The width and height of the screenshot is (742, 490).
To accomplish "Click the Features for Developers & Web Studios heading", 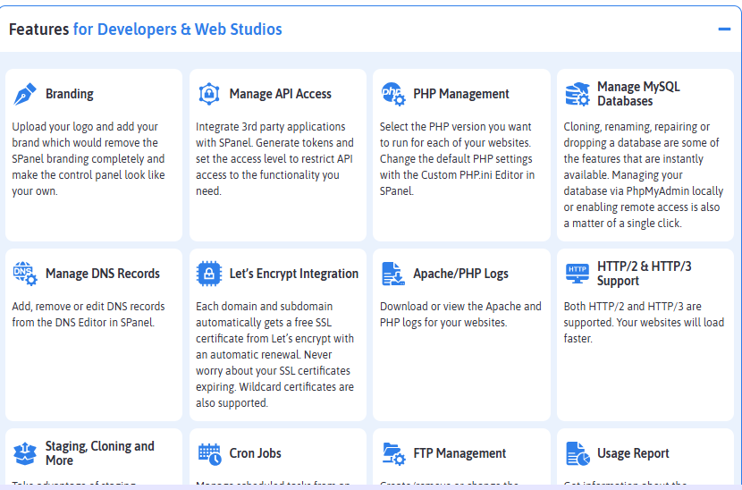I will (146, 30).
